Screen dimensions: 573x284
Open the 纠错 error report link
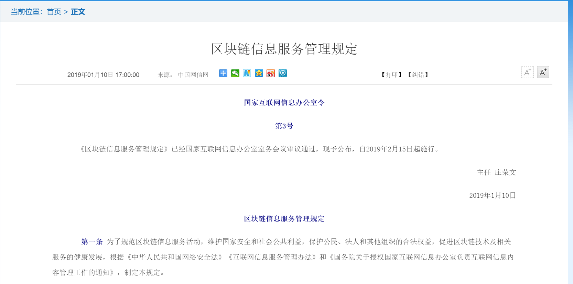point(418,75)
